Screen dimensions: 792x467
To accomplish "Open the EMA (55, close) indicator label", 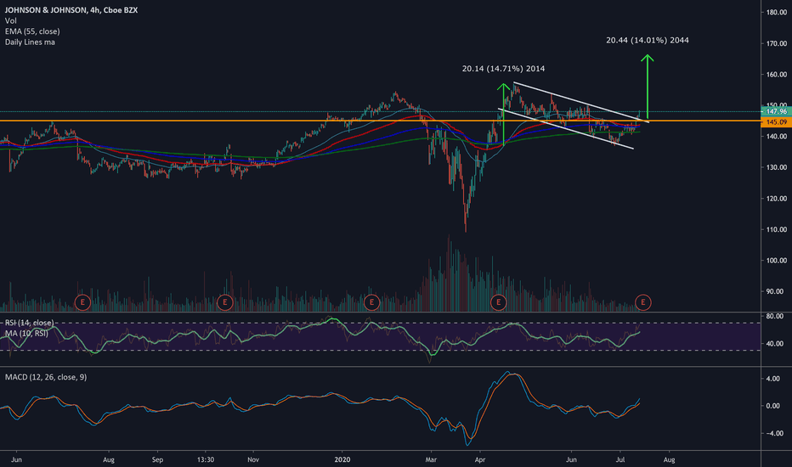I will [32, 31].
